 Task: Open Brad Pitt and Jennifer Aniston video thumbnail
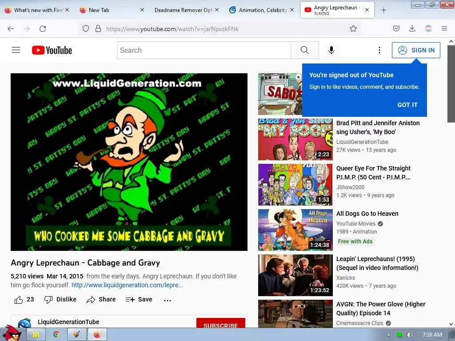click(x=295, y=139)
